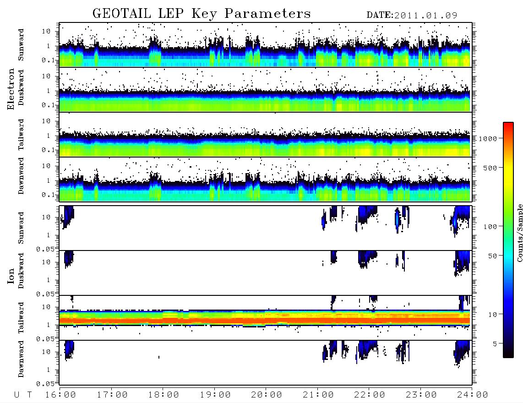Click the vertical 'Ion' group label
The width and height of the screenshot is (523, 403).
(11, 276)
